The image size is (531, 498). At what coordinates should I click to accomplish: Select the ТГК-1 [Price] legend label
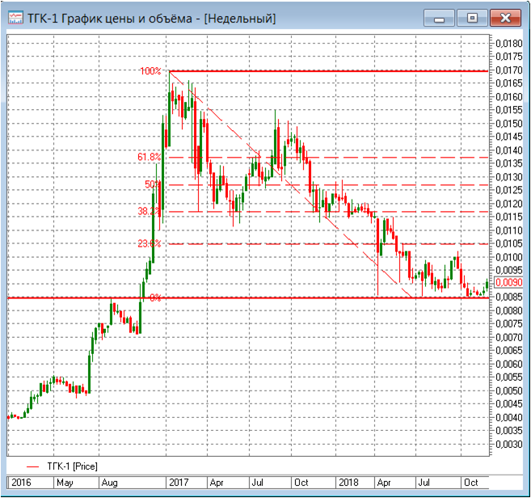coord(73,466)
